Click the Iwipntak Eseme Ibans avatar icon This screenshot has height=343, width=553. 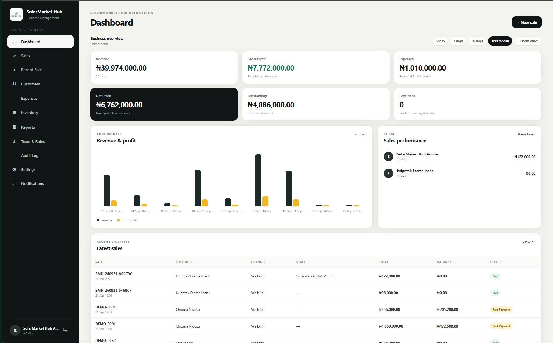click(x=389, y=173)
